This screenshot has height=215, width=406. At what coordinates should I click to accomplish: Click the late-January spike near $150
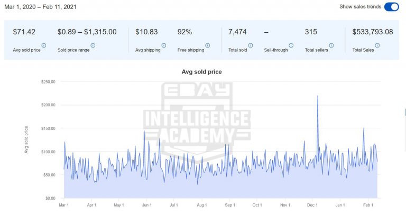pyautogui.click(x=364, y=128)
